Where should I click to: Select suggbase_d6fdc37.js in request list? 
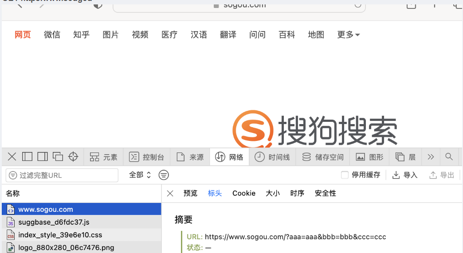(x=82, y=222)
